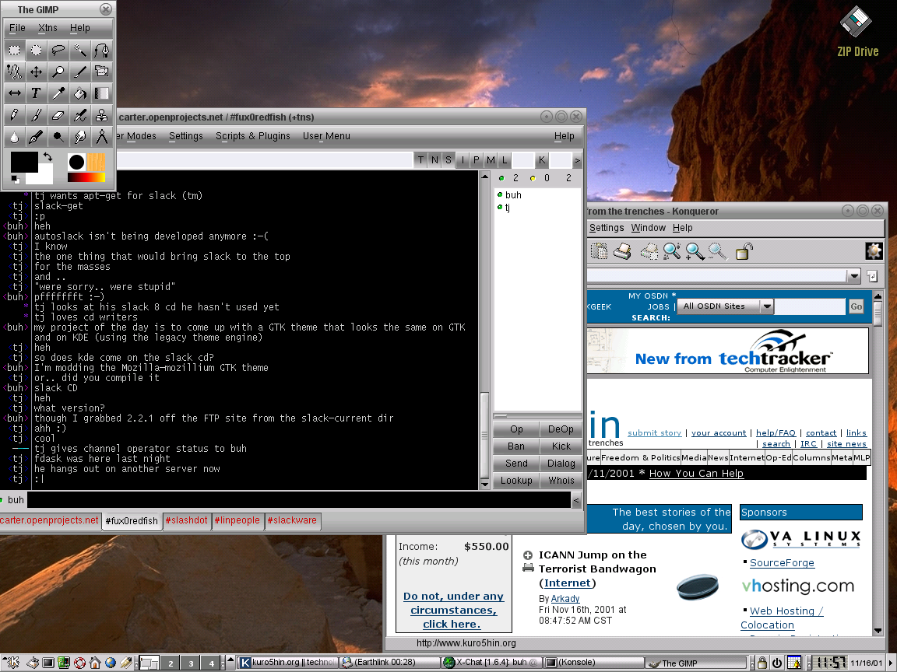Image resolution: width=897 pixels, height=672 pixels.
Task: Pick the Transform tool in GIMP
Action: click(x=101, y=72)
